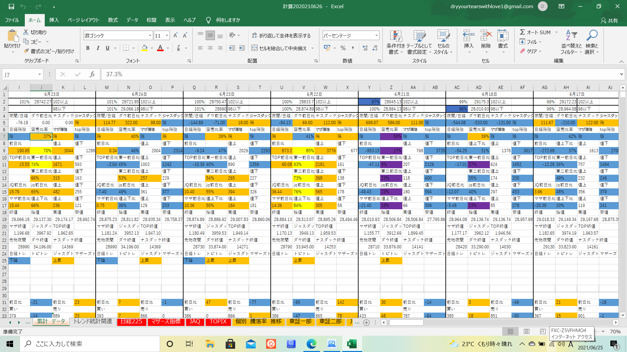The image size is (627, 352).
Task: Open the number format dropdown showing パーセンテージ
Action: (376, 36)
